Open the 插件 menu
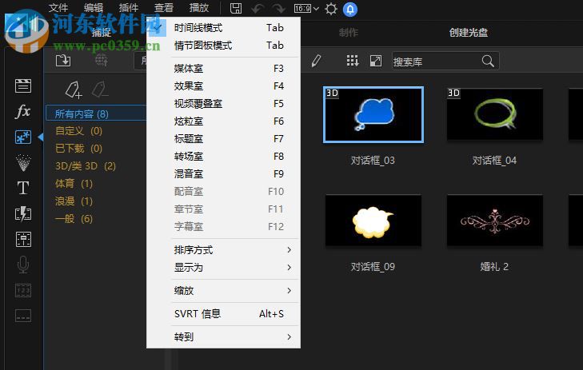This screenshot has height=370, width=583. (129, 8)
